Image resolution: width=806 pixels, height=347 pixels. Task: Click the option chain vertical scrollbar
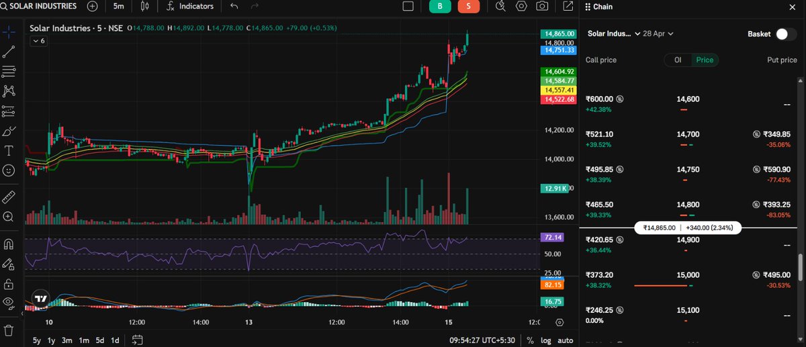(x=799, y=267)
